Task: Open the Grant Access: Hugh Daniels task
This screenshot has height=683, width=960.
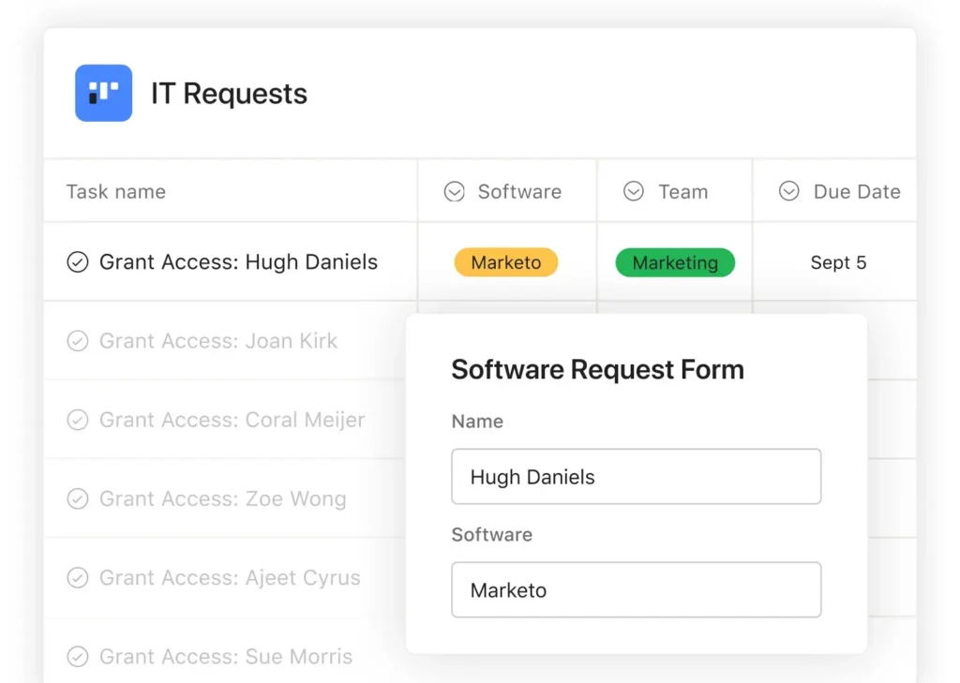Action: point(238,262)
